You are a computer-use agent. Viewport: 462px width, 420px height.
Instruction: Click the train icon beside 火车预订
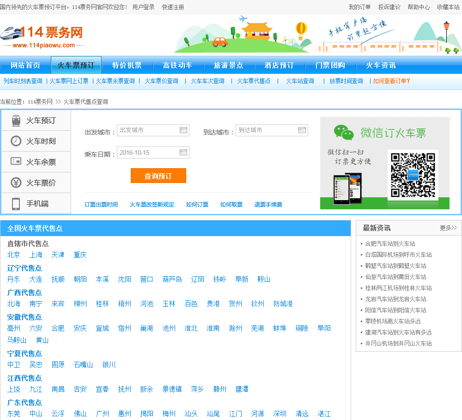click(16, 121)
